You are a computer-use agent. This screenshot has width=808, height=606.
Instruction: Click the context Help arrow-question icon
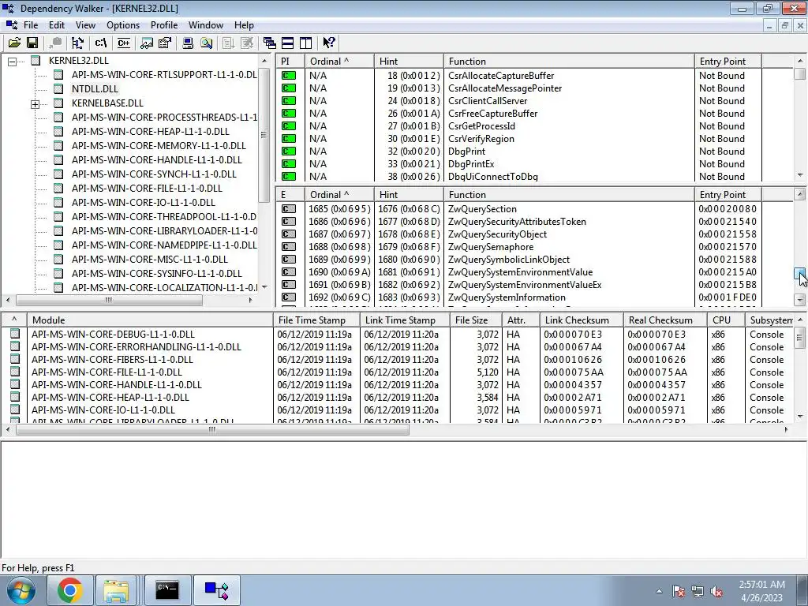coord(329,43)
